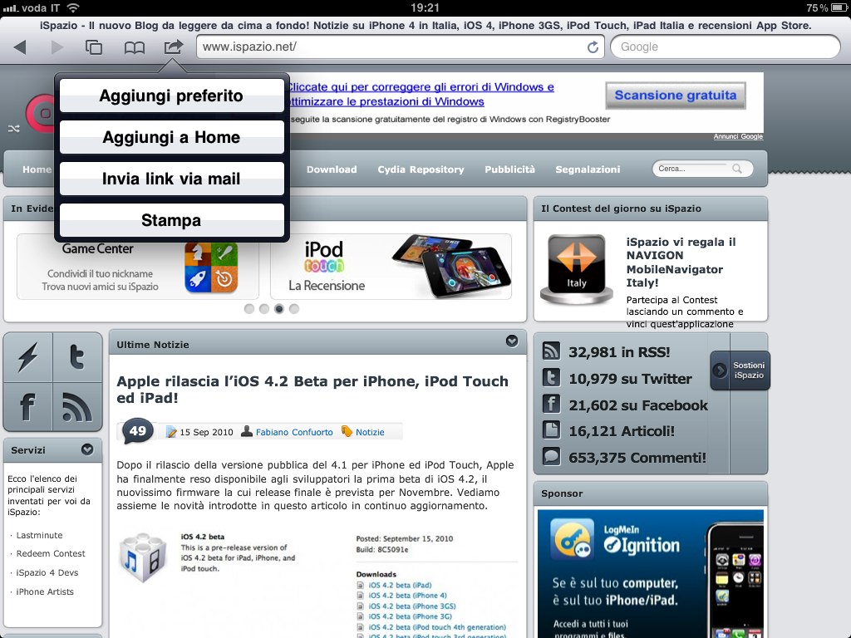Select Stampa in the share menu
Screen dimensions: 851x638
tap(171, 220)
